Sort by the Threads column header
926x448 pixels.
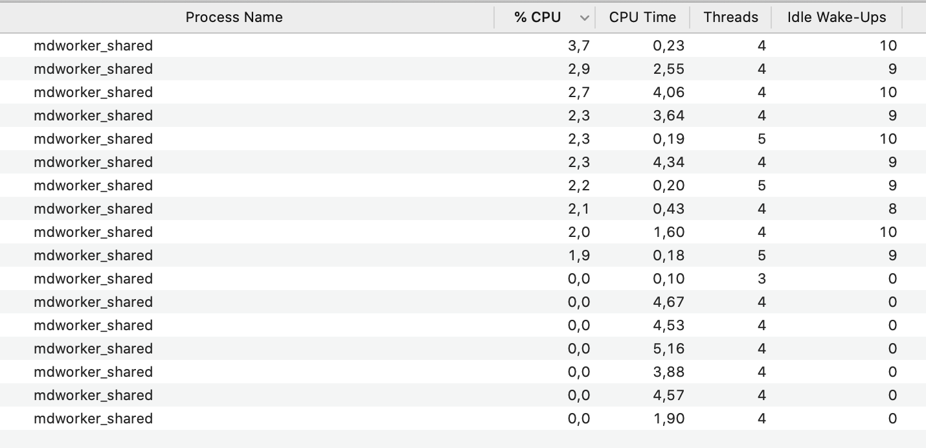point(730,17)
